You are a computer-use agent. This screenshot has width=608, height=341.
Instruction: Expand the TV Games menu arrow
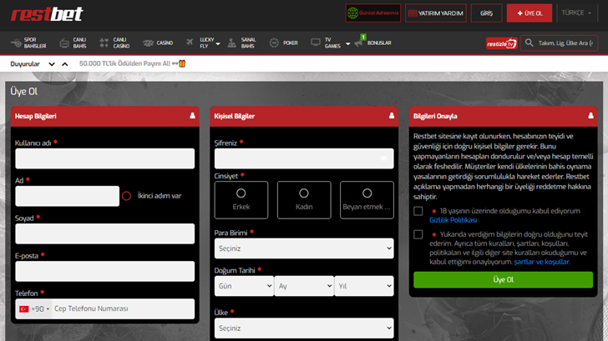(347, 43)
